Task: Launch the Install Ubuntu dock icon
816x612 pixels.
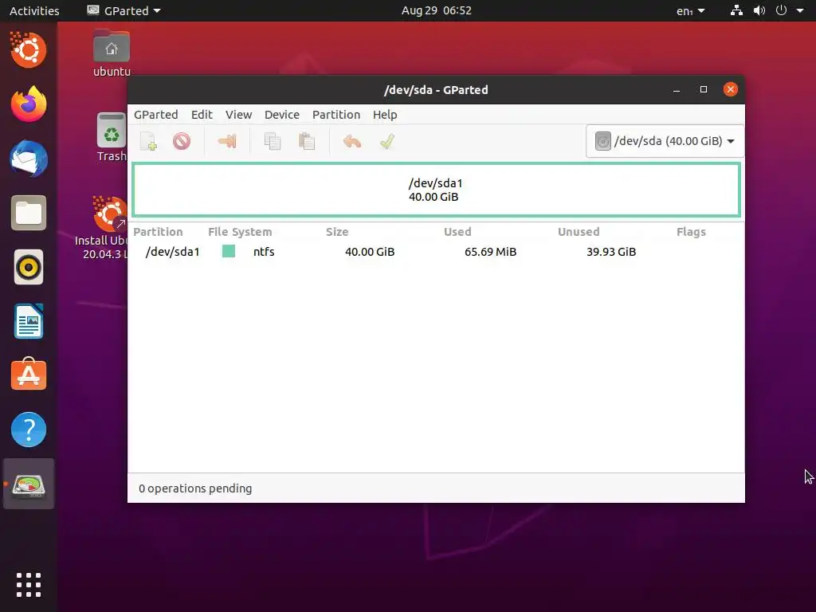Action: tap(29, 50)
